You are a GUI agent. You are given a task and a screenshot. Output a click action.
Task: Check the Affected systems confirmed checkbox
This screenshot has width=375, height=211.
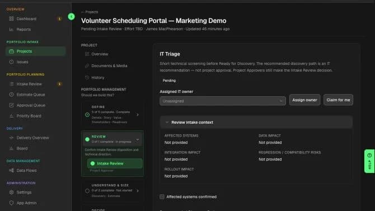click(x=162, y=196)
